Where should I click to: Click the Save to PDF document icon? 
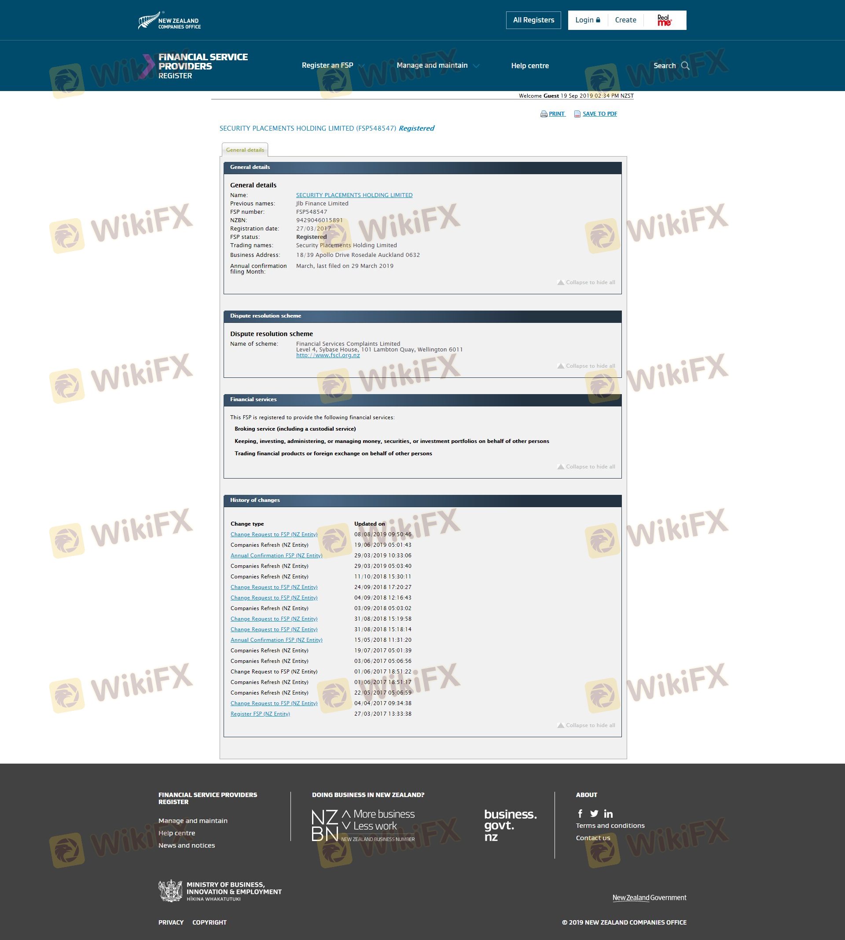[577, 114]
